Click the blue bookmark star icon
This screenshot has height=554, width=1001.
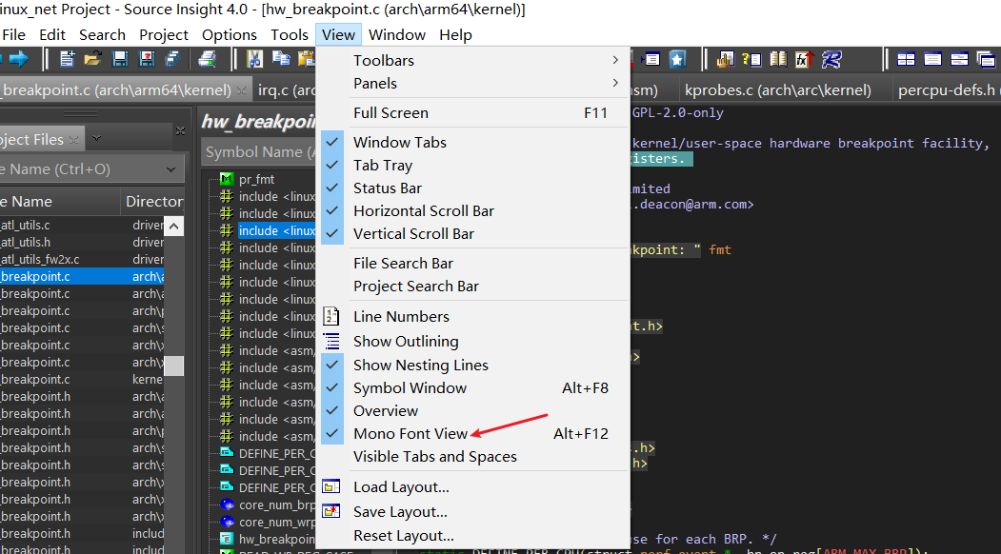677,59
